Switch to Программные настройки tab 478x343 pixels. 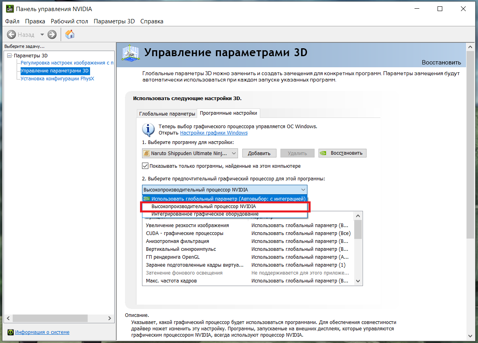[x=228, y=113]
